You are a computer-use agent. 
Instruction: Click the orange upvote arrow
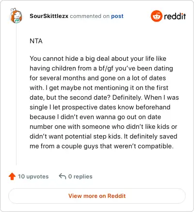click(x=12, y=177)
